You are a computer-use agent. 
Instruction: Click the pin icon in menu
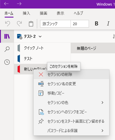[41, 121]
